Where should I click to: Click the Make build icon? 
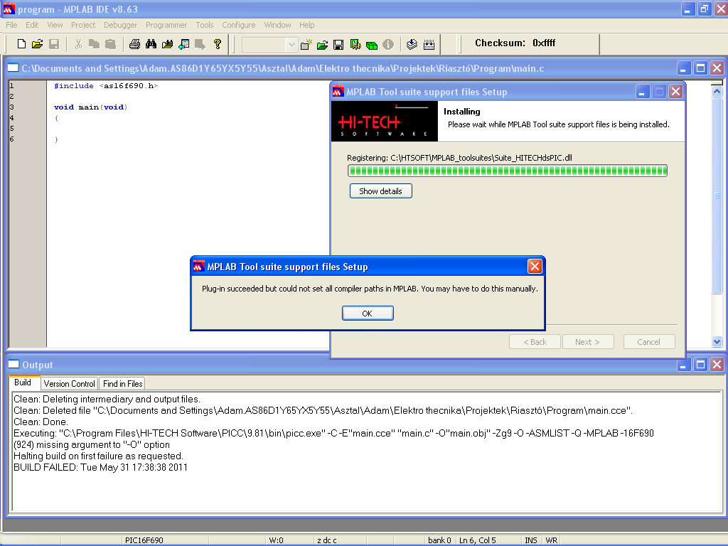pyautogui.click(x=412, y=45)
